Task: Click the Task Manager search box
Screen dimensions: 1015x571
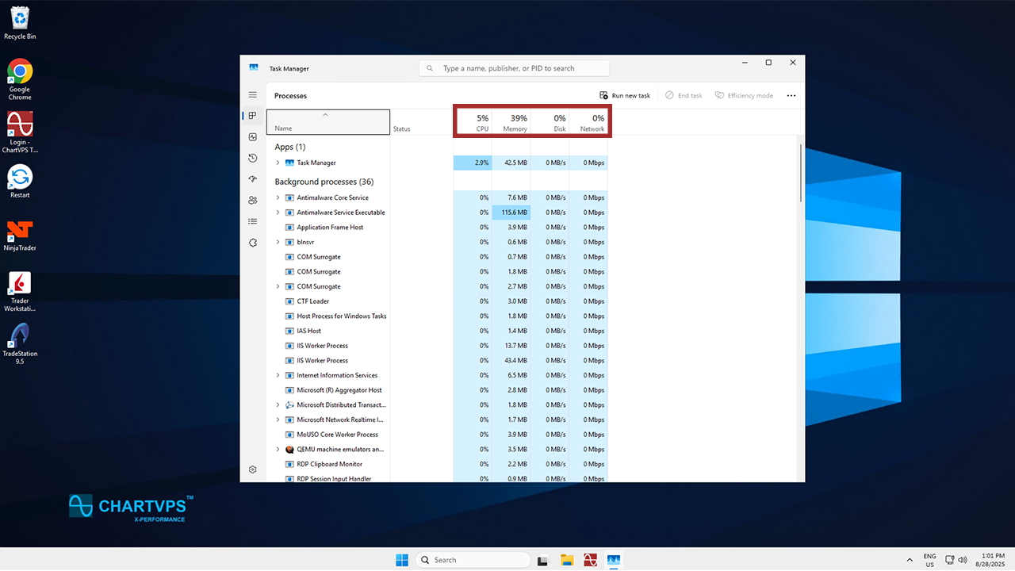Action: tap(514, 68)
